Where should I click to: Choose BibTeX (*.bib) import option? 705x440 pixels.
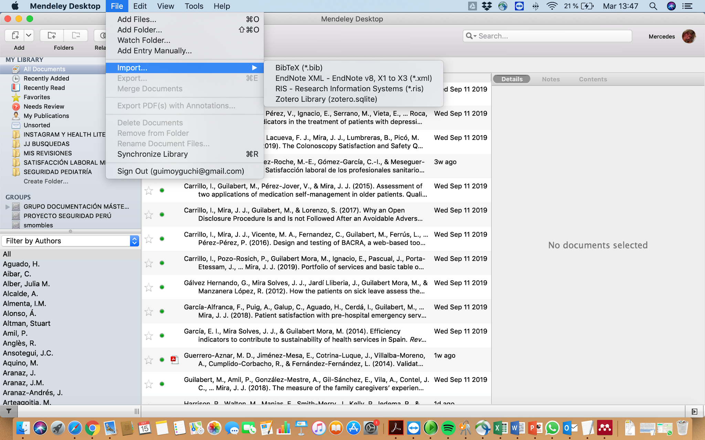(x=298, y=68)
